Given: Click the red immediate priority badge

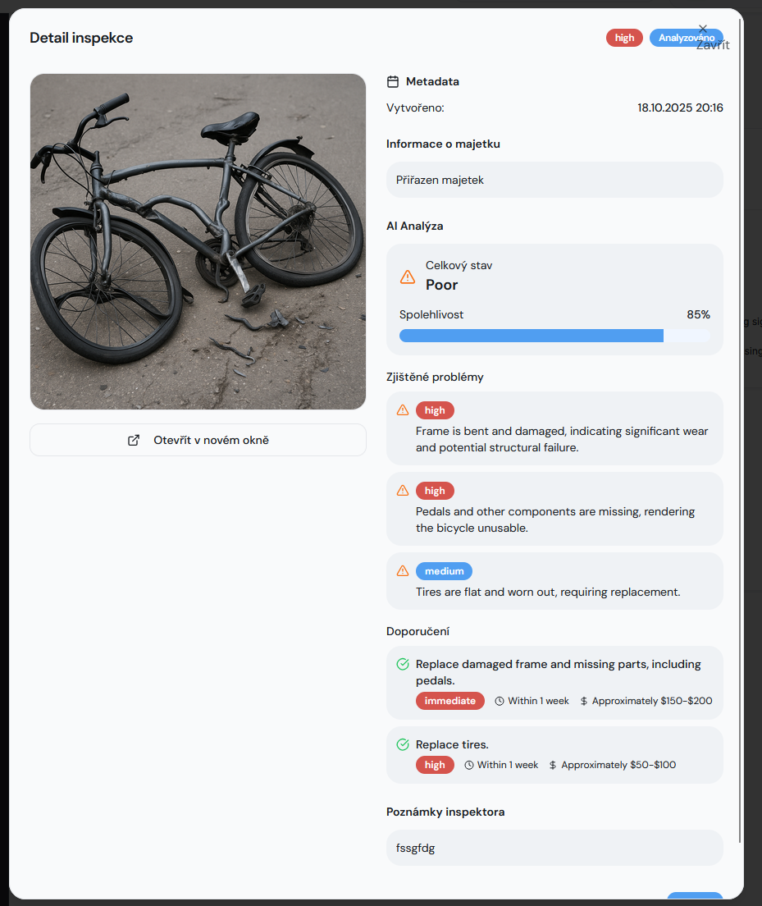Looking at the screenshot, I should pyautogui.click(x=449, y=702).
